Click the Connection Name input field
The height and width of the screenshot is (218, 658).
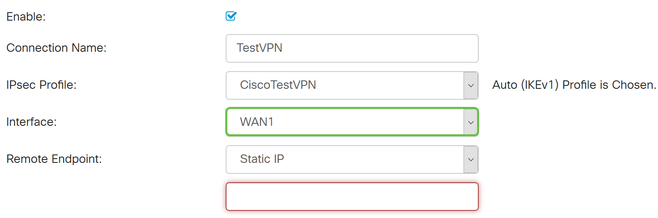click(x=352, y=48)
